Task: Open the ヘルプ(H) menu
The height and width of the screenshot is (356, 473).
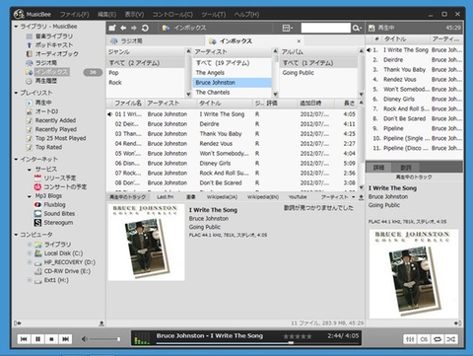Action: pos(246,15)
